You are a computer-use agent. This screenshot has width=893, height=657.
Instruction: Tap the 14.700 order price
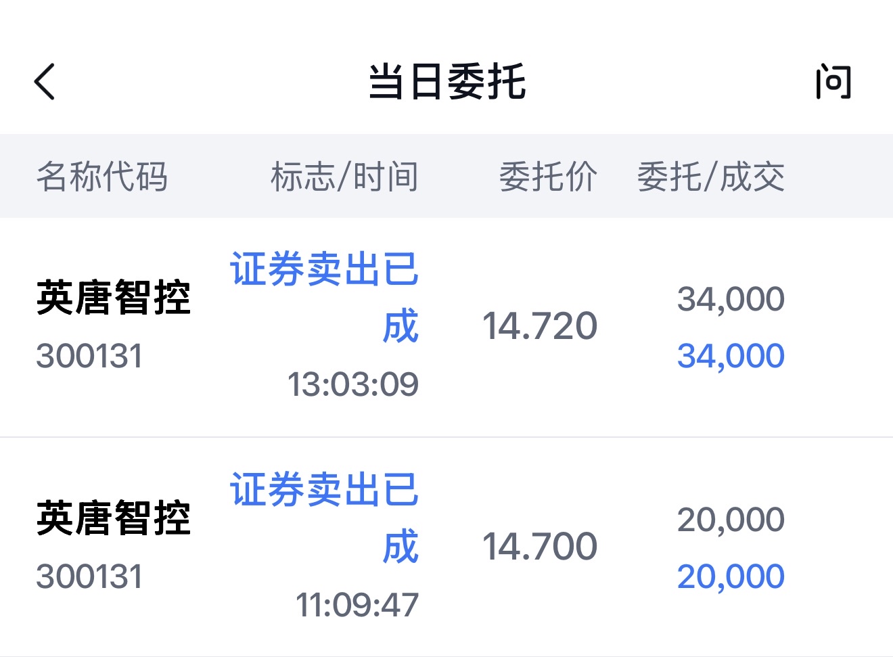pos(540,546)
